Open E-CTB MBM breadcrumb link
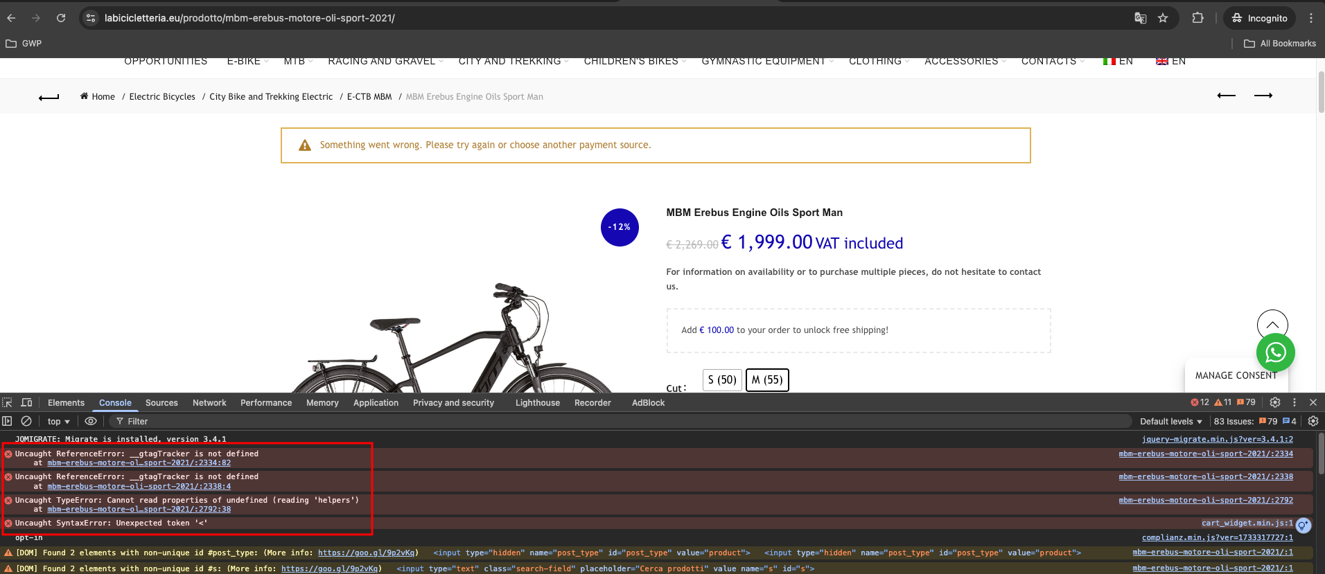 [x=369, y=97]
